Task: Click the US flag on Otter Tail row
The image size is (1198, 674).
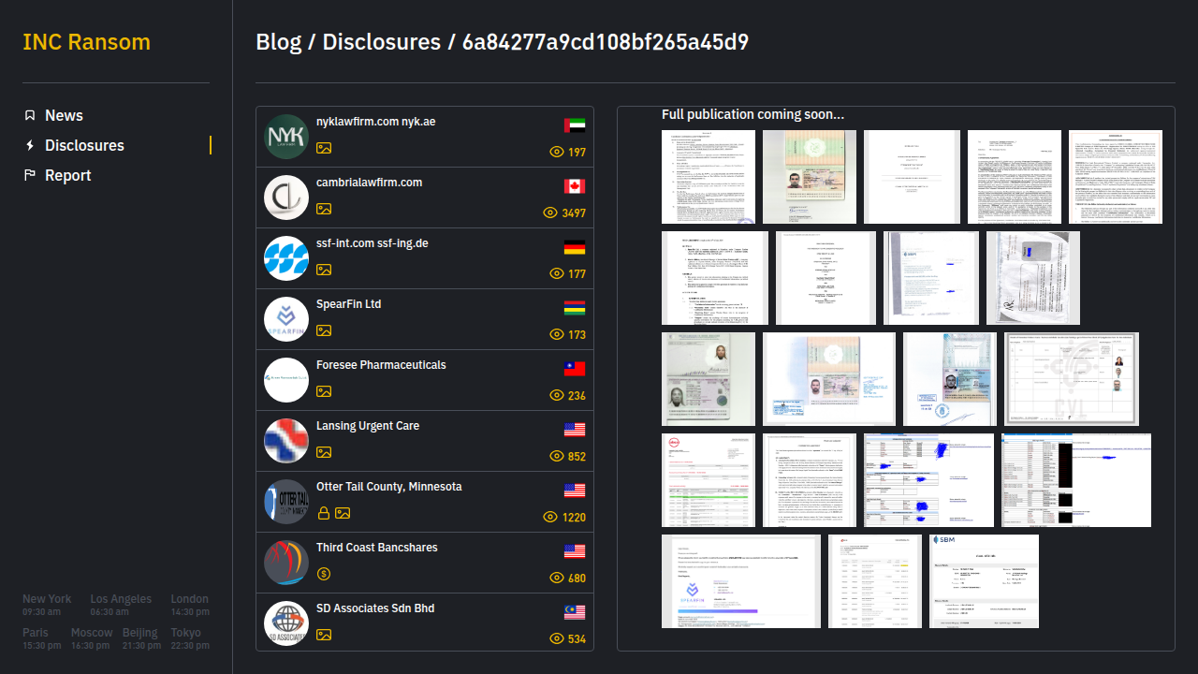Action: coord(575,491)
